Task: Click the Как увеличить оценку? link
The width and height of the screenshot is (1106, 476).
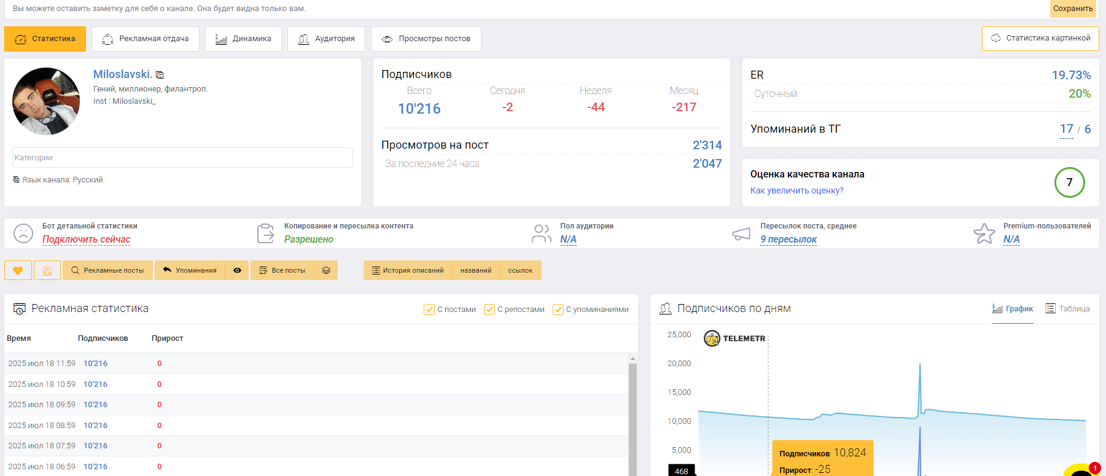Action: (x=796, y=190)
